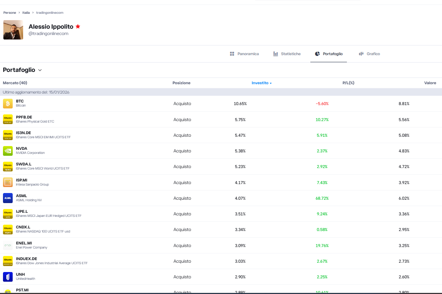Image resolution: width=442 pixels, height=294 pixels.
Task: Click the red star next to Alessio Ippolito
Action: [x=78, y=26]
